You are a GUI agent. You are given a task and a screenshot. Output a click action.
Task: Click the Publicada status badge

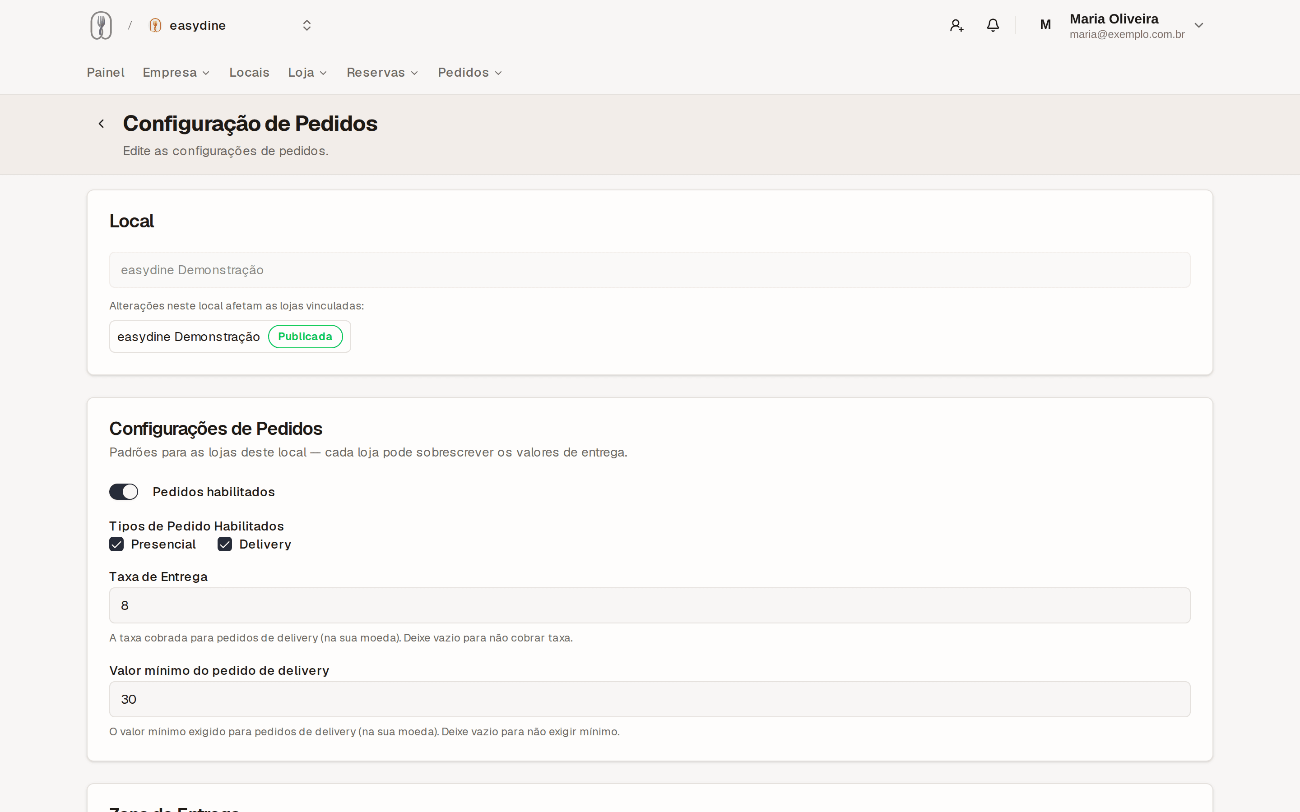pyautogui.click(x=305, y=337)
